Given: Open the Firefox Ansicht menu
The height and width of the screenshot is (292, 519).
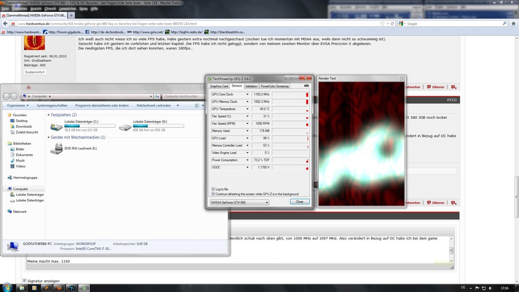Looking at the screenshot, I should (36, 9).
